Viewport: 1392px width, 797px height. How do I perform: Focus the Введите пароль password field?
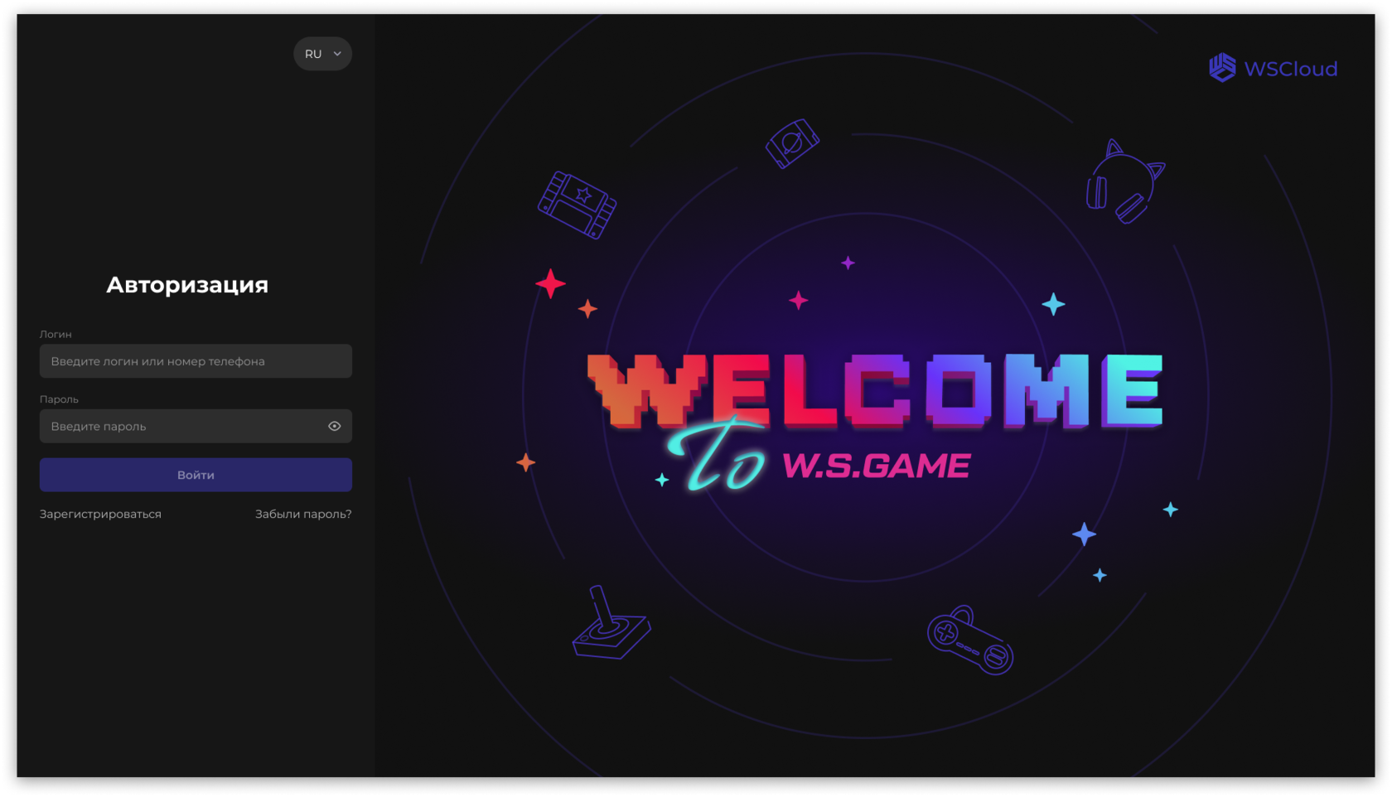196,426
